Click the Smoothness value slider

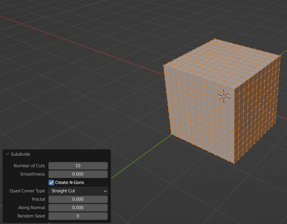point(78,174)
